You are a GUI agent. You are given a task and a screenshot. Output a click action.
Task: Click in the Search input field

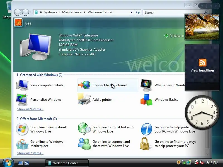pos(173,12)
